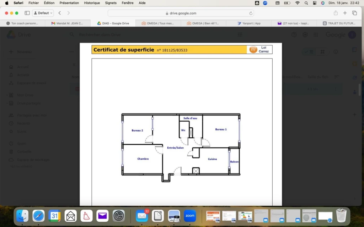This screenshot has height=227, width=364.
Task: Click the Google account avatar
Action: point(352,35)
